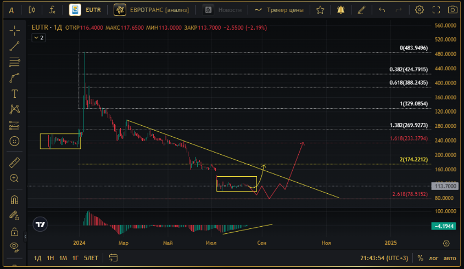Click the indicator value label -4.1944
The height and width of the screenshot is (269, 464).
tap(444, 226)
